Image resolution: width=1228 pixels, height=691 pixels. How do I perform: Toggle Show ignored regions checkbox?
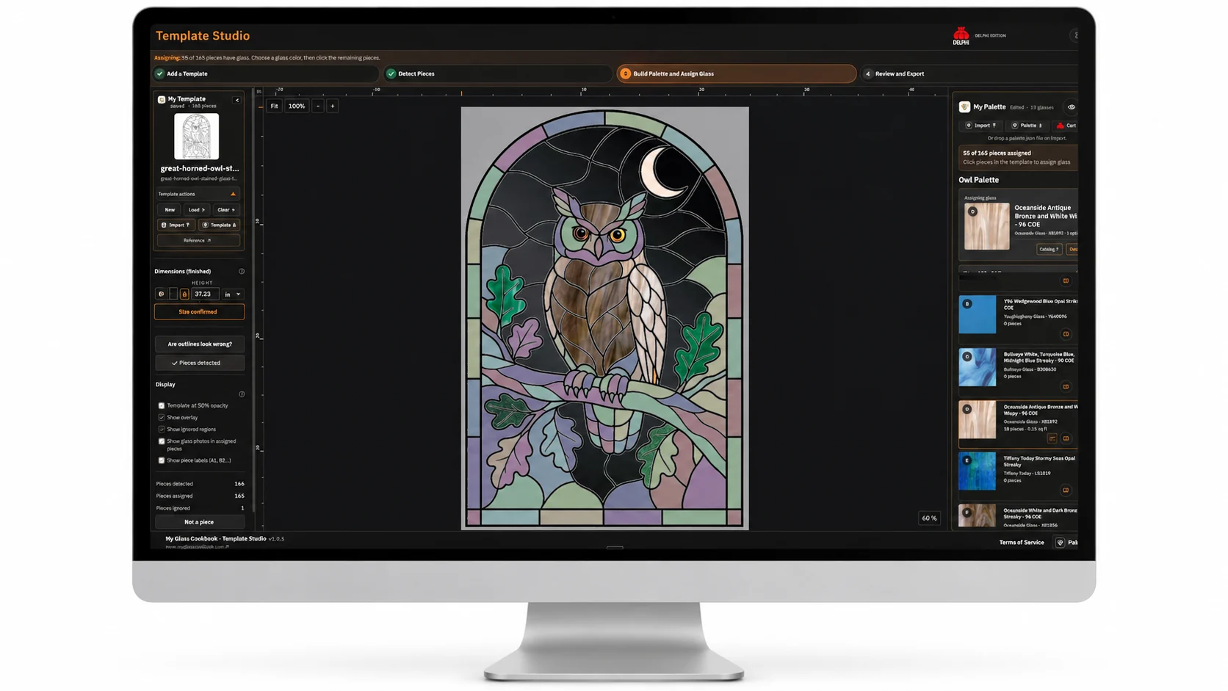coord(162,430)
